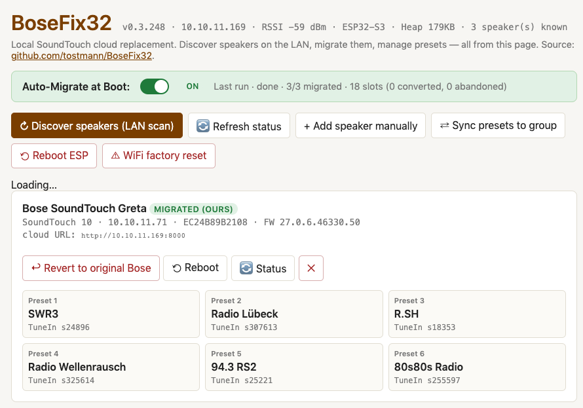Click the Reboot ESP button
The image size is (583, 408).
coord(54,156)
